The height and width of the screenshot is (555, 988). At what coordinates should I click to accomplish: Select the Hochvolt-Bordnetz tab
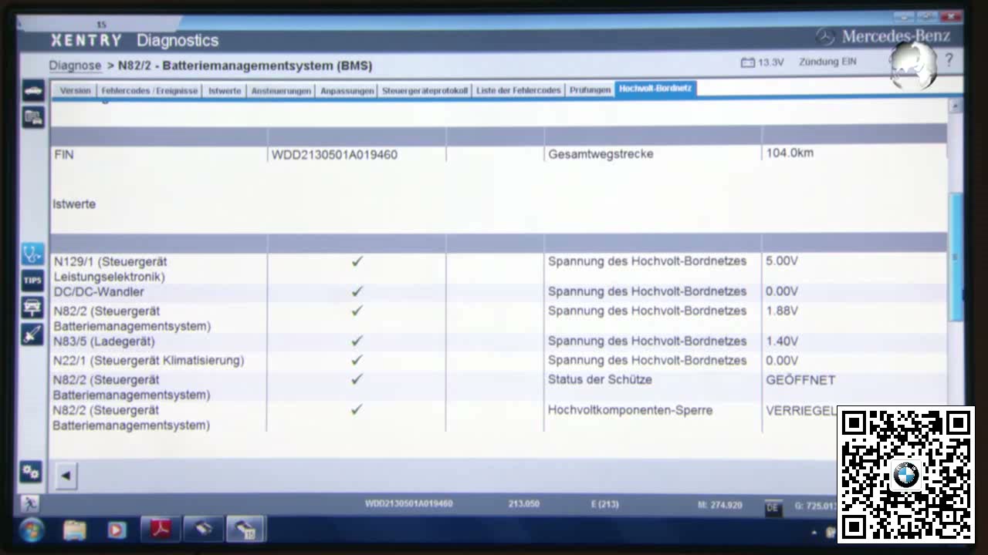point(655,89)
